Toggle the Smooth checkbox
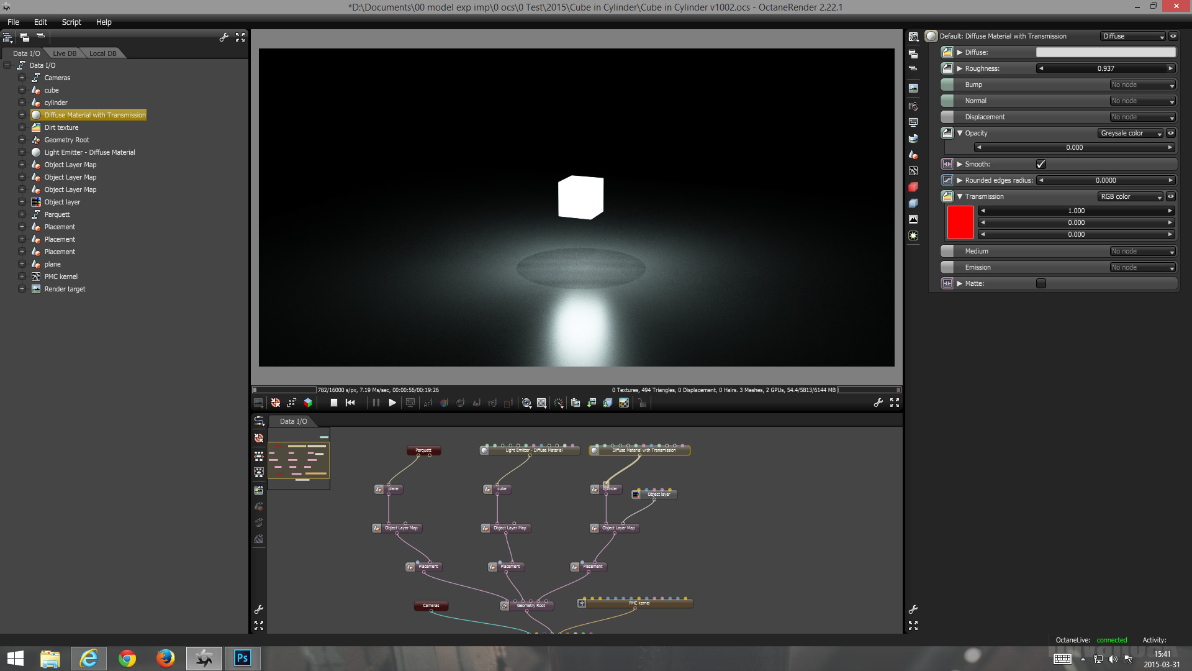 click(x=1041, y=164)
